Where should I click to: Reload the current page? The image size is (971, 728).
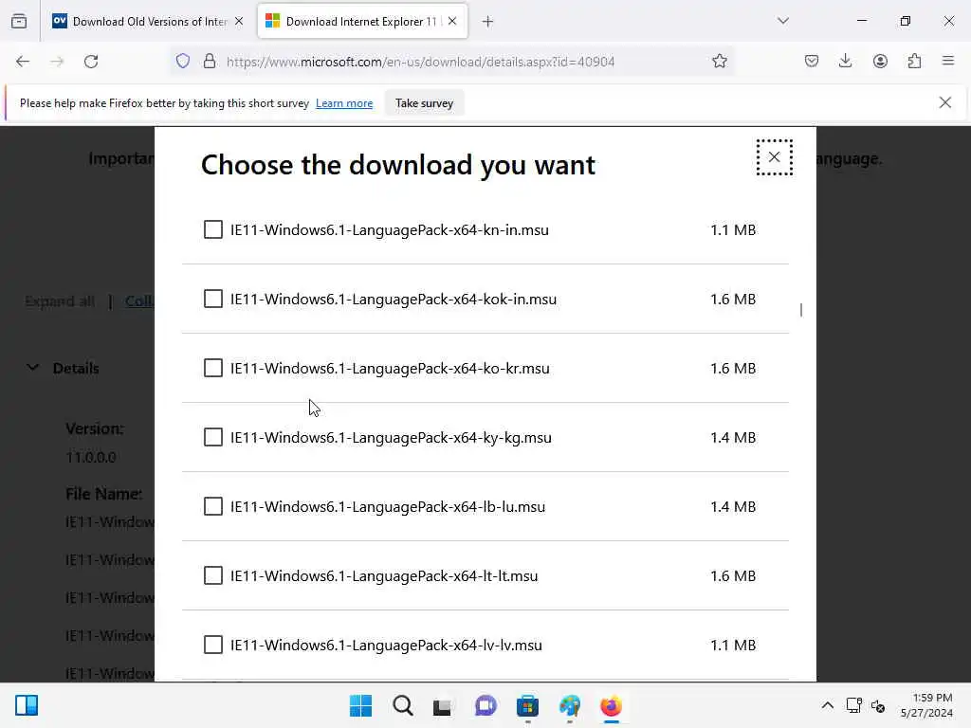[x=91, y=62]
